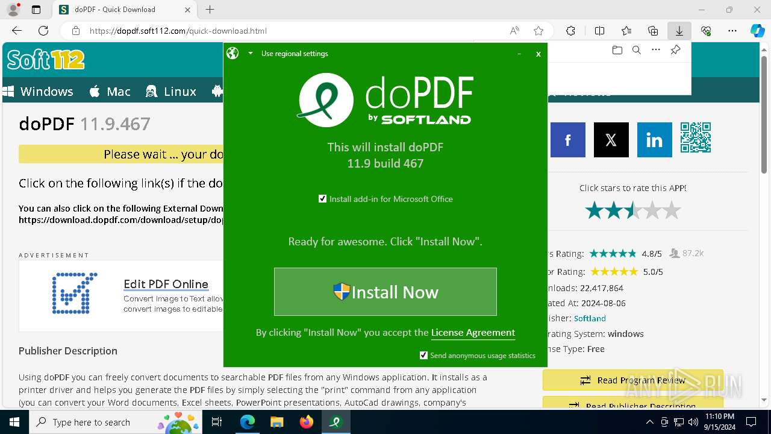Screen dimensions: 771x434
Task: Share page on LinkedIn
Action: point(655,140)
